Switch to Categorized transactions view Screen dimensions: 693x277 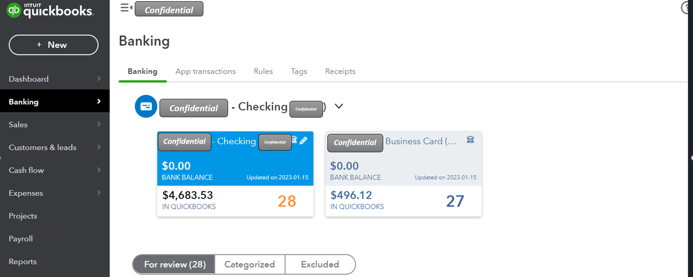click(x=250, y=264)
